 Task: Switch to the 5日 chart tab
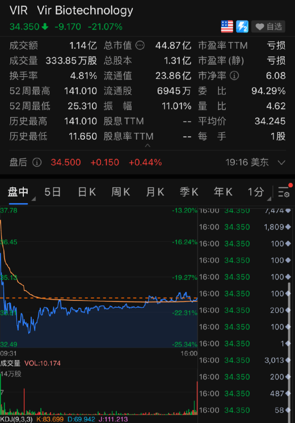click(53, 192)
